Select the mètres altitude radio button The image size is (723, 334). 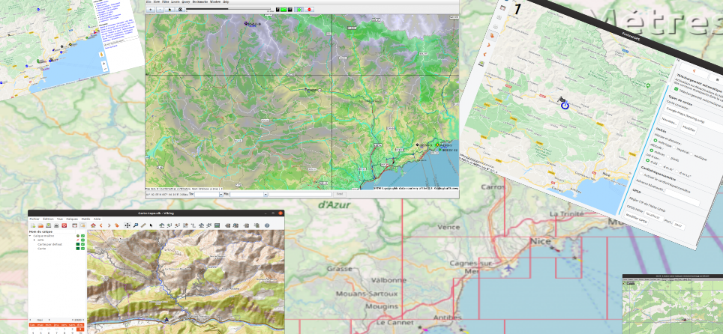[652, 151]
